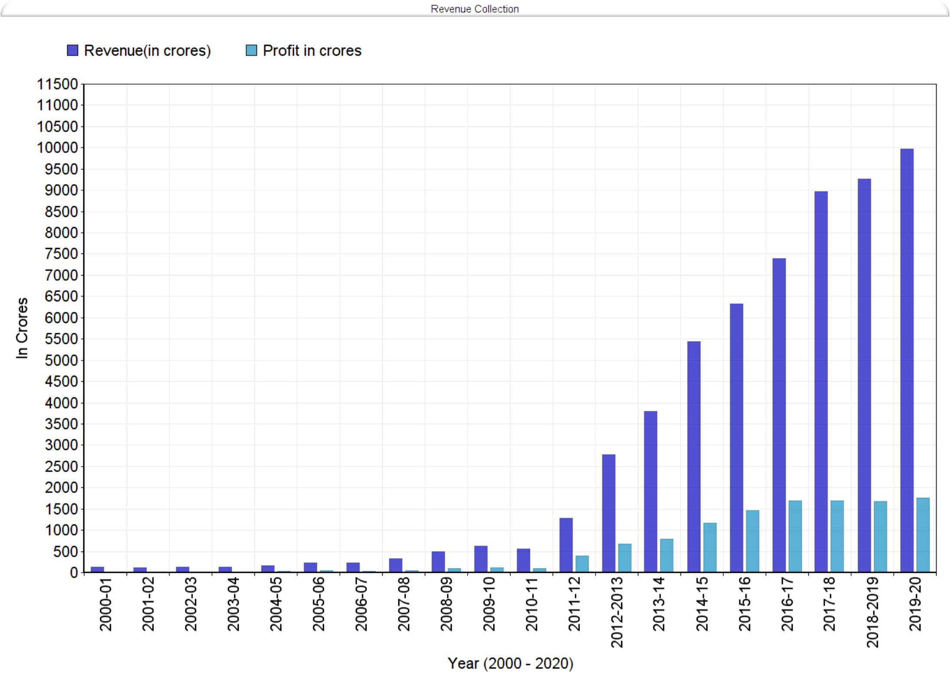Click the 2000-01 x-axis label
Image resolution: width=950 pixels, height=698 pixels.
(x=105, y=604)
